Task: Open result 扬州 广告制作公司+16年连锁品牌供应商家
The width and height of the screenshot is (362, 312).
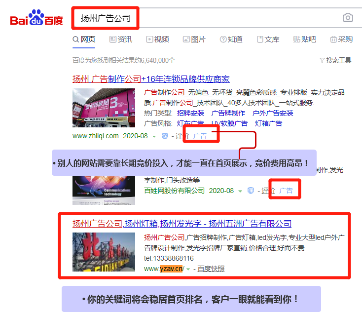Action: (x=151, y=79)
